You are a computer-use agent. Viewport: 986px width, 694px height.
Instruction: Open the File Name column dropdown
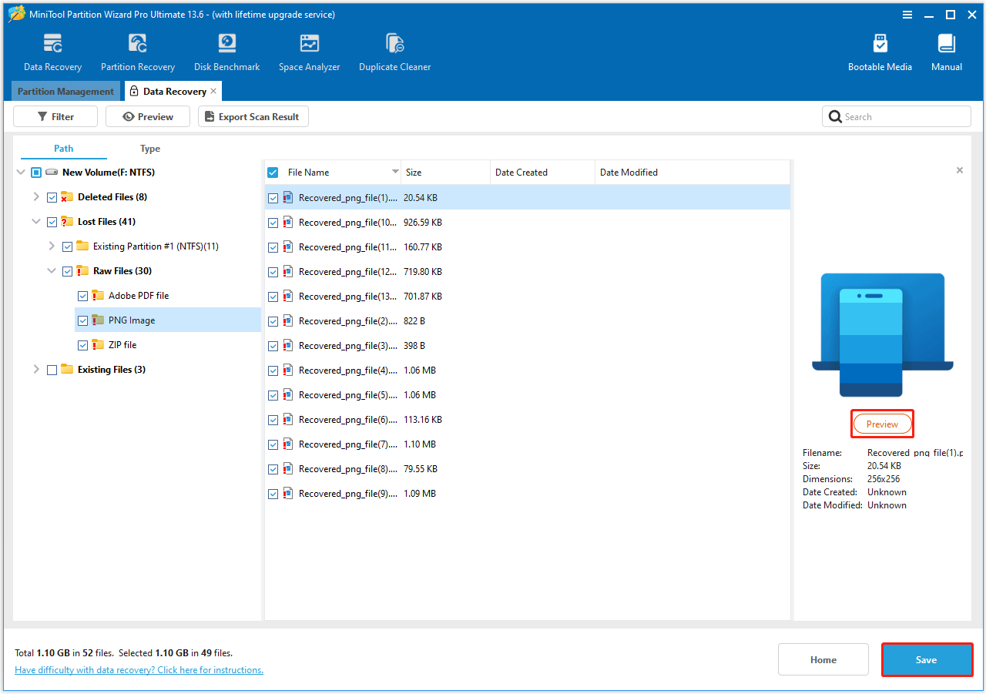point(394,172)
